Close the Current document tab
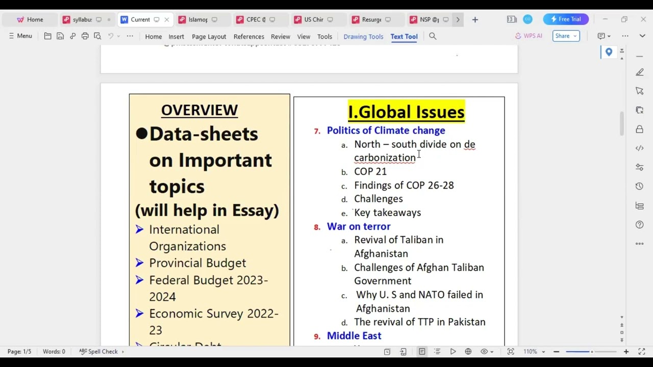 [x=166, y=19]
